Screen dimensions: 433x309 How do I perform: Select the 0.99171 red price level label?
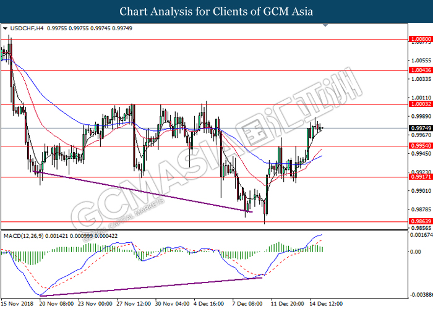421,177
